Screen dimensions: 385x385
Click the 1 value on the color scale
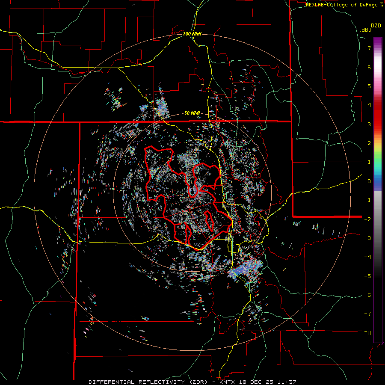pos(369,162)
